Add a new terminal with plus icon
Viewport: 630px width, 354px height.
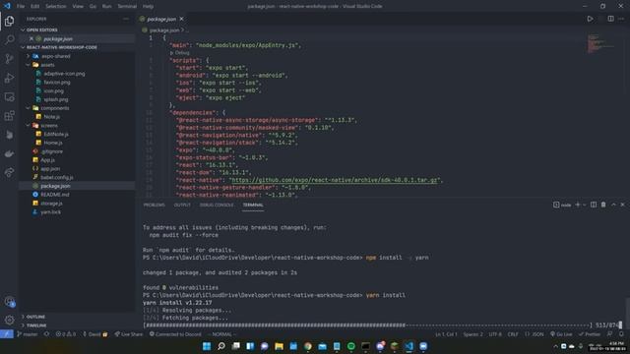pos(578,205)
